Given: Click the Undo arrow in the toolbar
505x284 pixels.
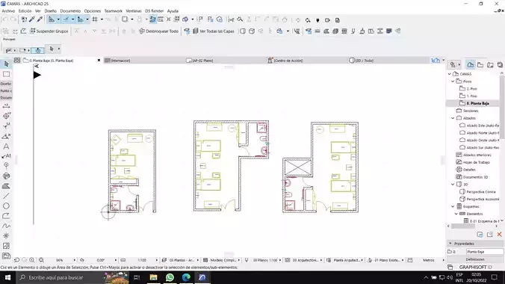Looking at the screenshot, I should tap(5, 19).
